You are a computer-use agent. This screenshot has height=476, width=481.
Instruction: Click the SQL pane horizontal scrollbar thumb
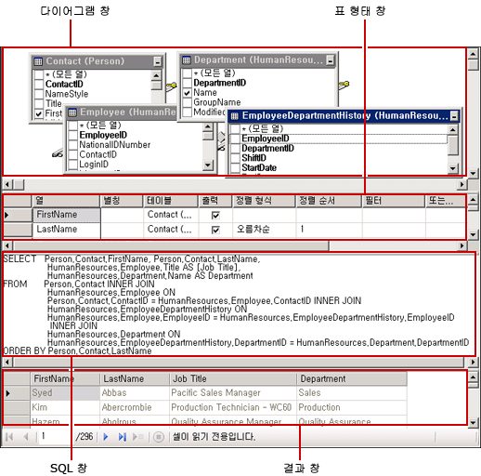tap(239, 362)
